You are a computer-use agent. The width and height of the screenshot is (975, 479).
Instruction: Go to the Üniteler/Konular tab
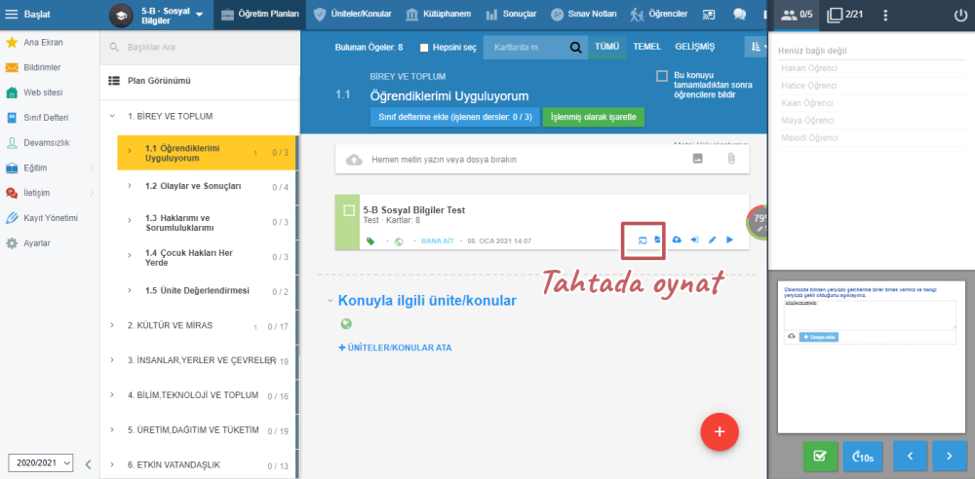click(x=351, y=15)
